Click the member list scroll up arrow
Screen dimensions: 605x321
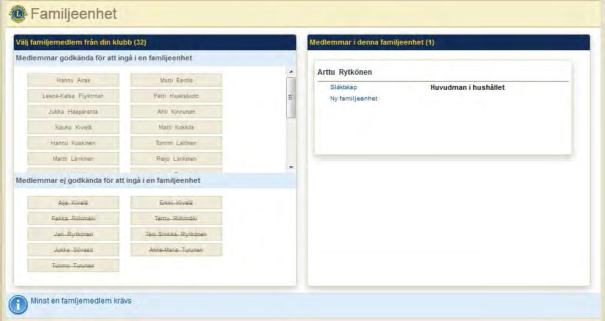(x=291, y=72)
